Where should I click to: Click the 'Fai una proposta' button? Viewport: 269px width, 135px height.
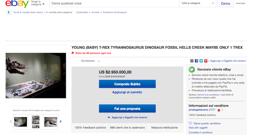tap(127, 109)
